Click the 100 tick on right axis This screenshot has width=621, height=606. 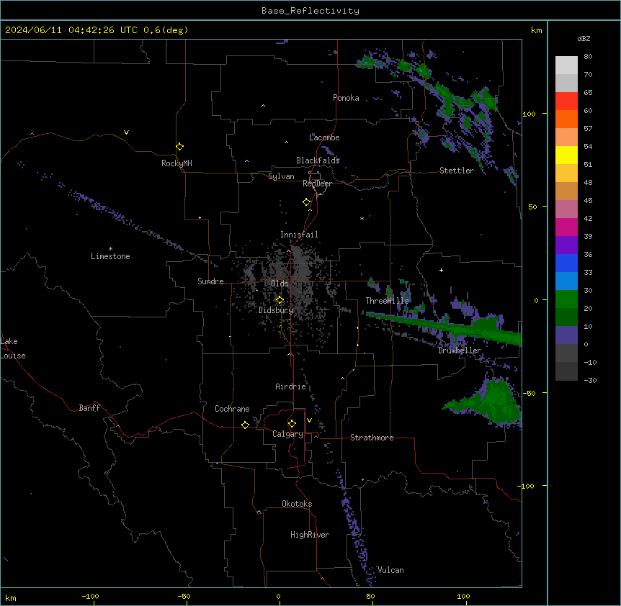pyautogui.click(x=529, y=114)
